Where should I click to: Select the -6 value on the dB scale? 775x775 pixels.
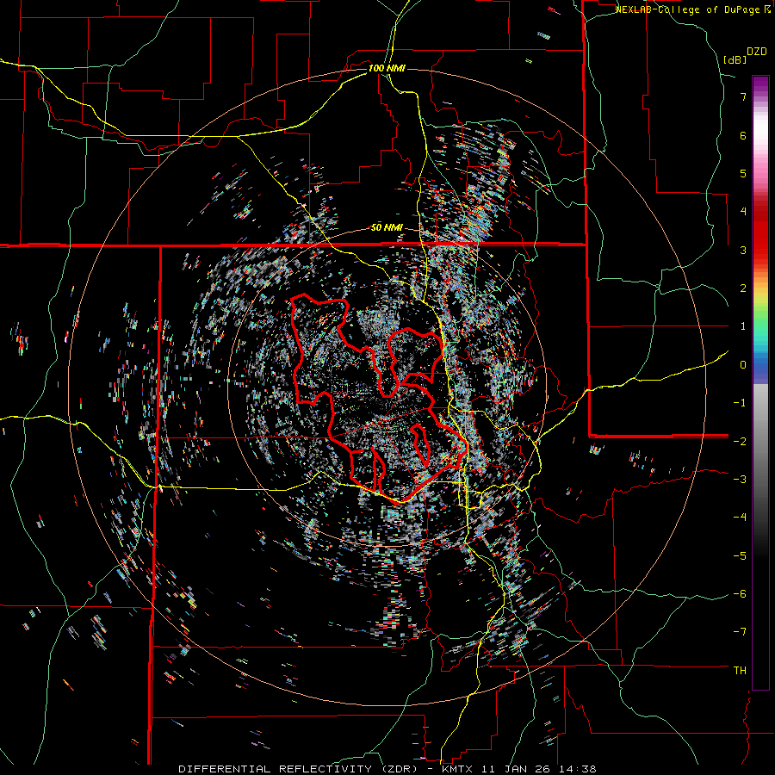[x=740, y=594]
